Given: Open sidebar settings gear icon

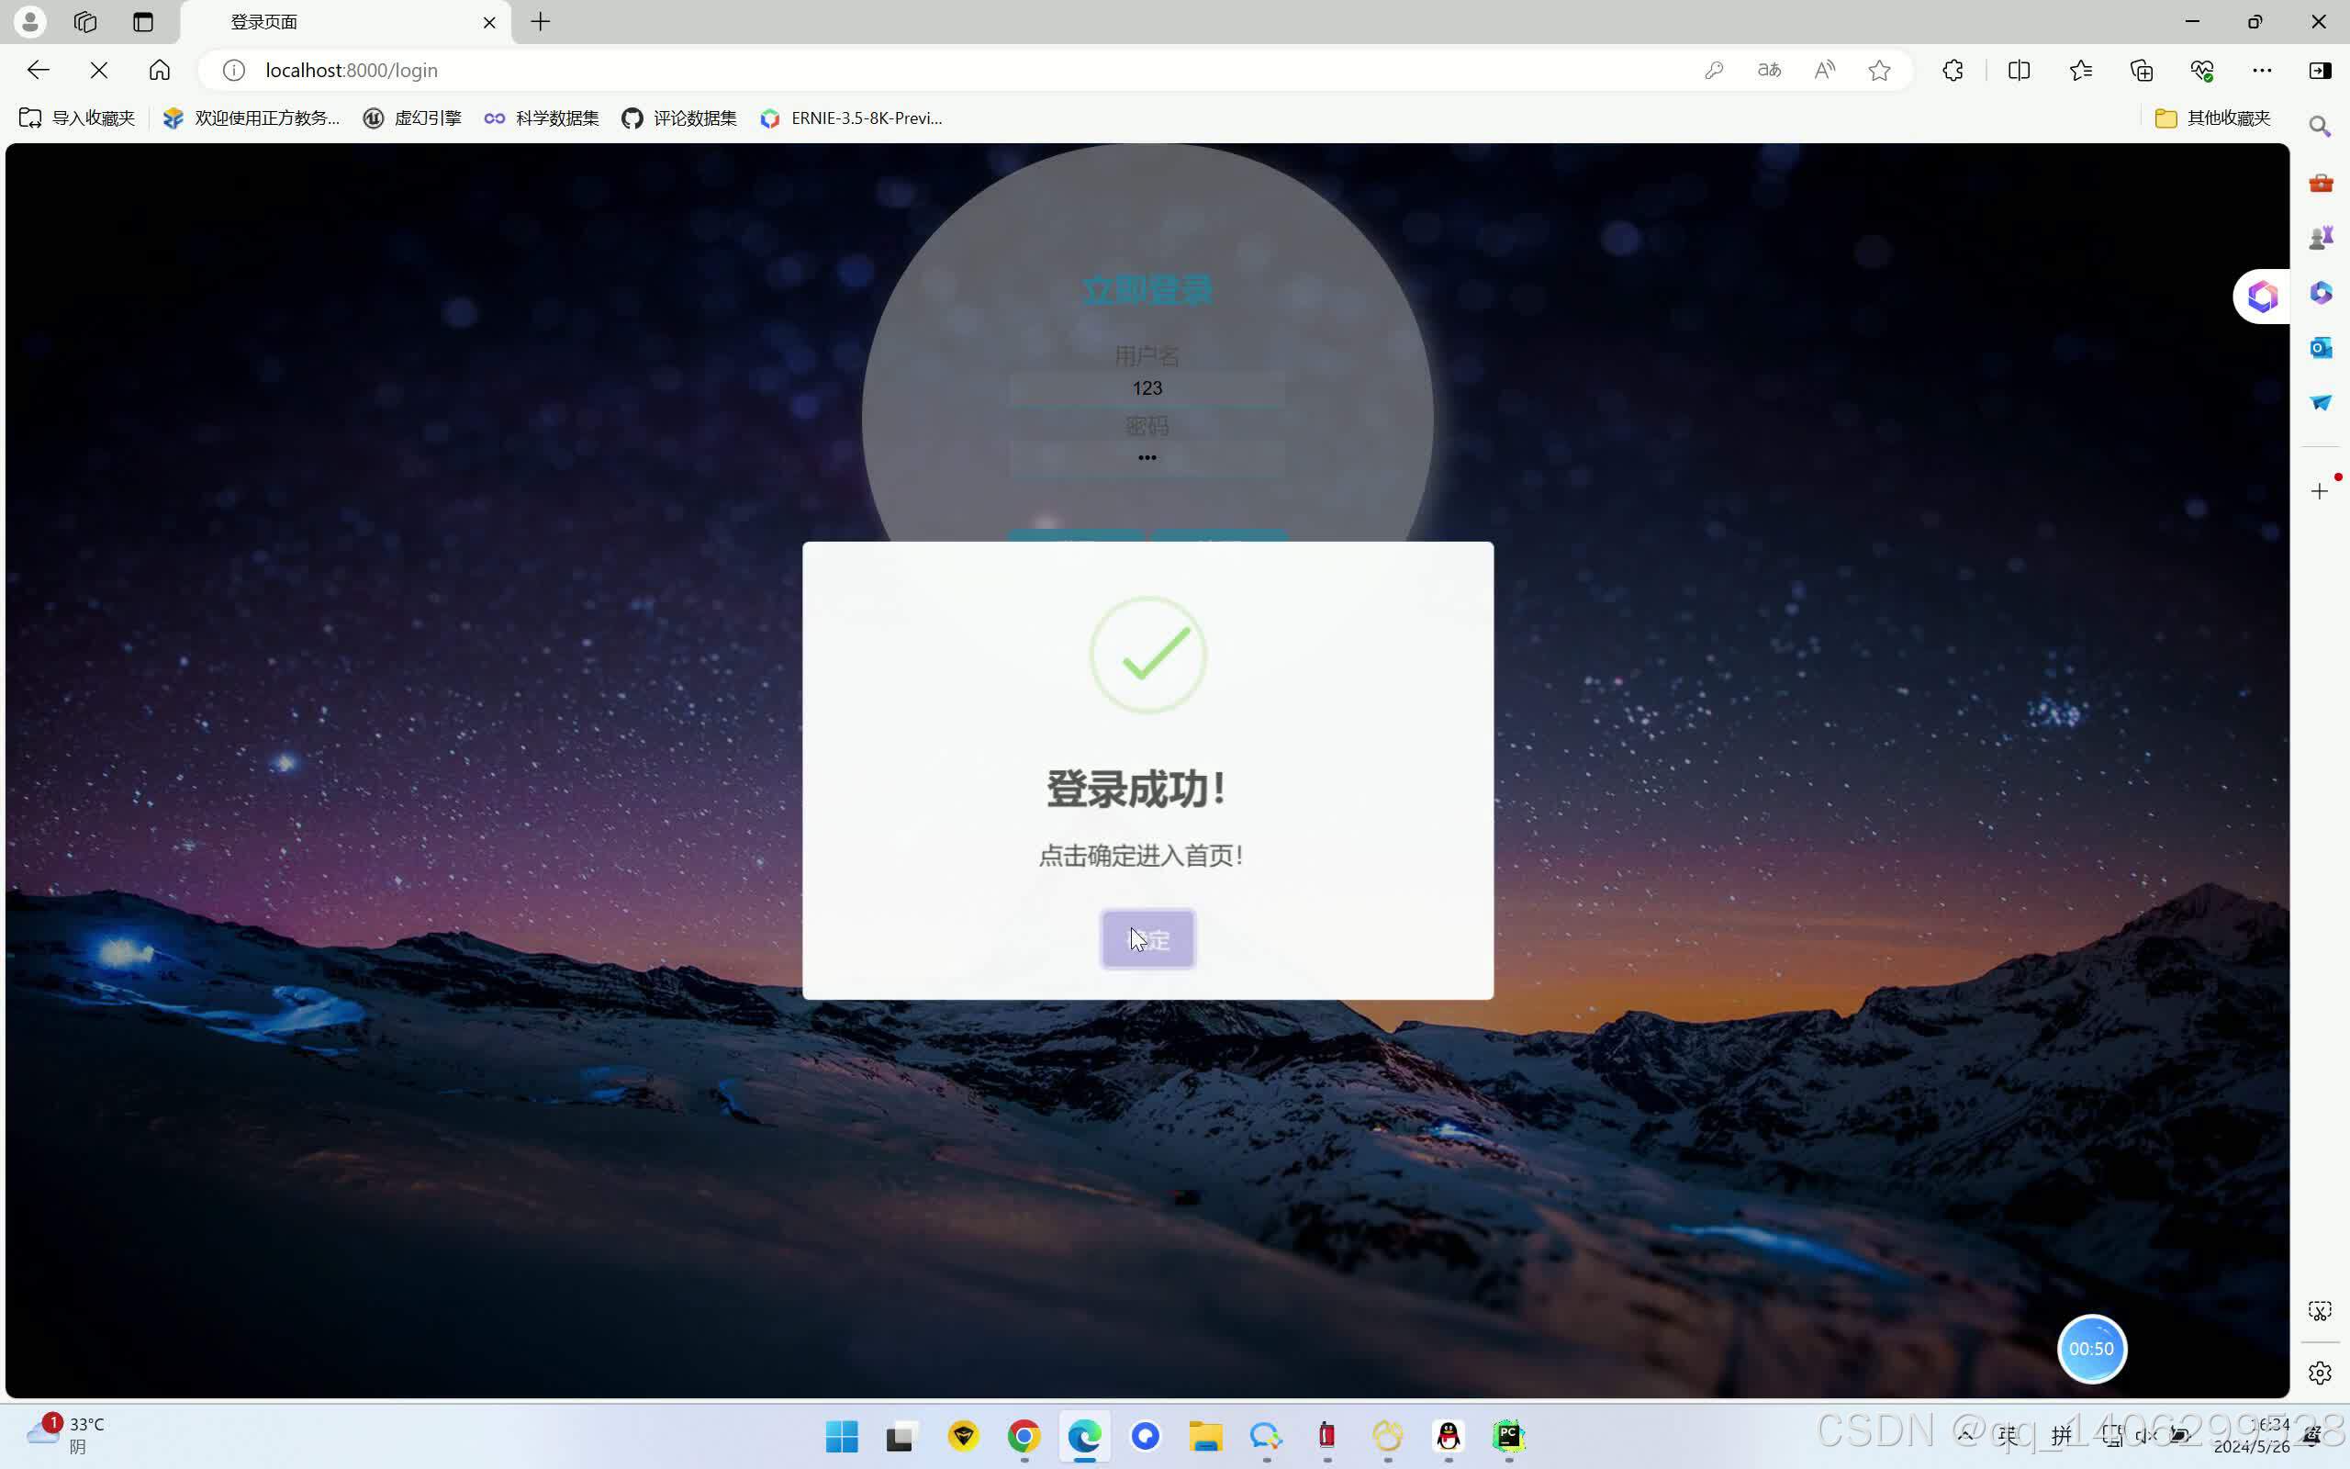Looking at the screenshot, I should point(2320,1373).
